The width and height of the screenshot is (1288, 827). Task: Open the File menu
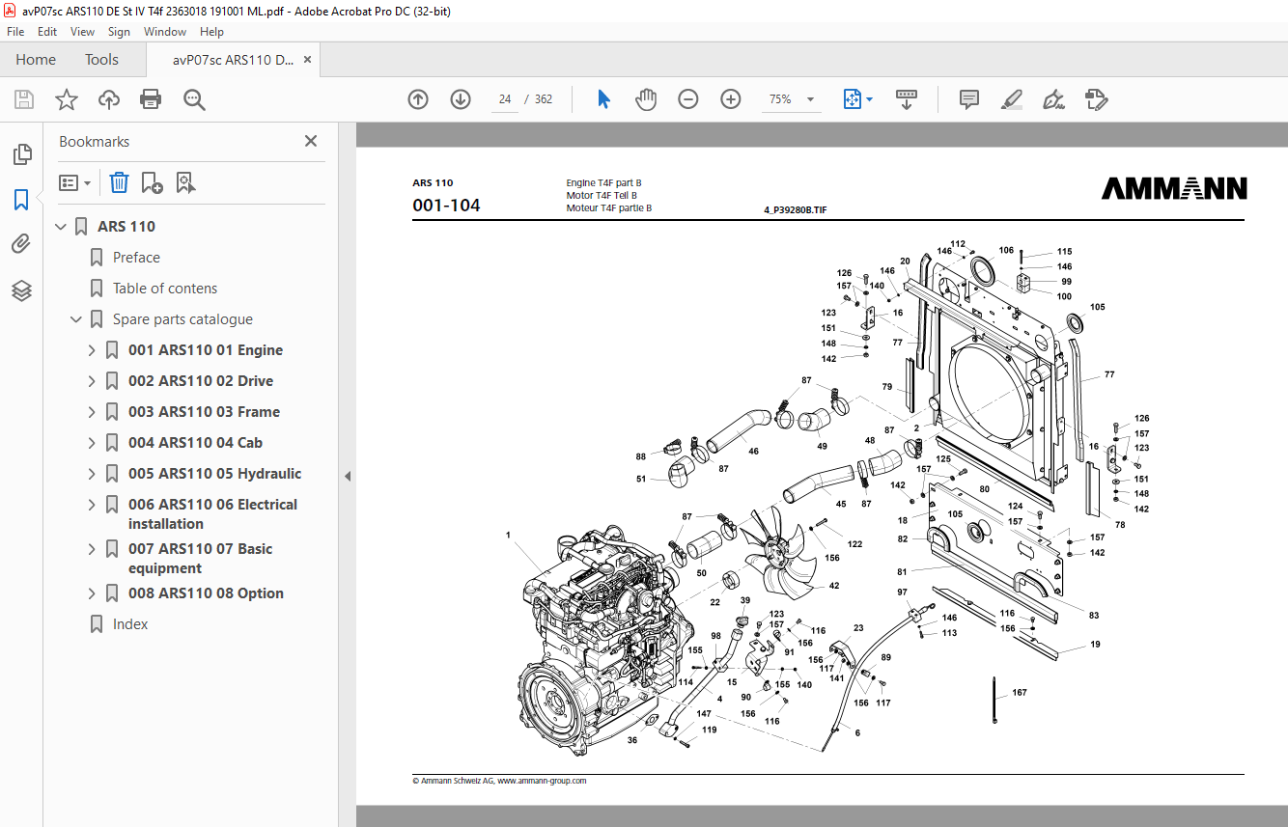coord(15,32)
